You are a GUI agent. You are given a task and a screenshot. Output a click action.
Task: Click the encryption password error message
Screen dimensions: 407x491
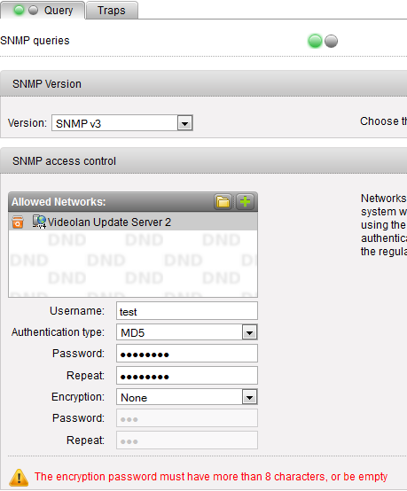[211, 477]
